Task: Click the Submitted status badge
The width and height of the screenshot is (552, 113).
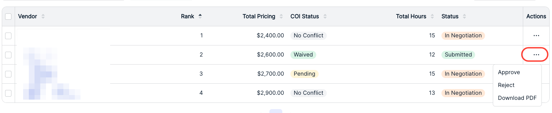Action: tap(458, 55)
